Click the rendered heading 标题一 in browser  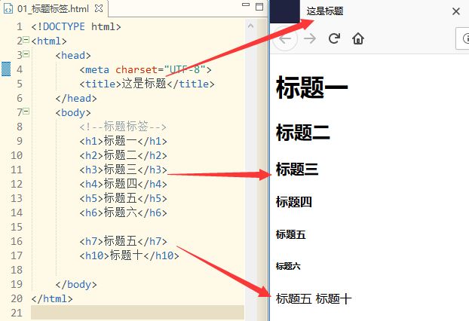tap(311, 87)
